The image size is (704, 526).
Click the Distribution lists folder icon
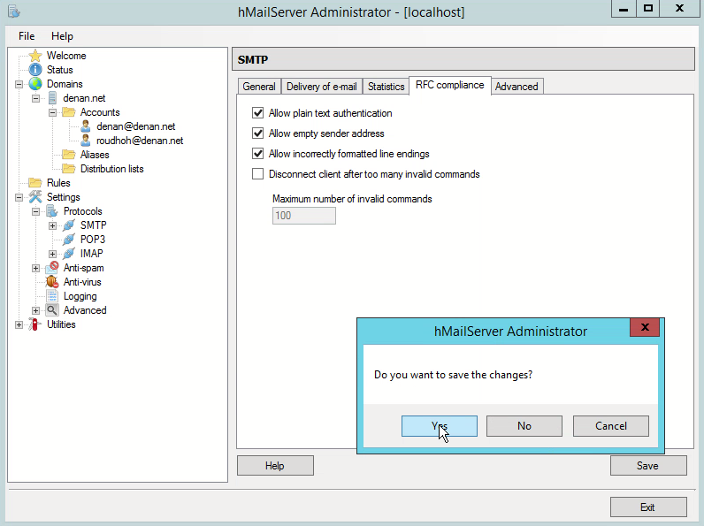pos(69,169)
